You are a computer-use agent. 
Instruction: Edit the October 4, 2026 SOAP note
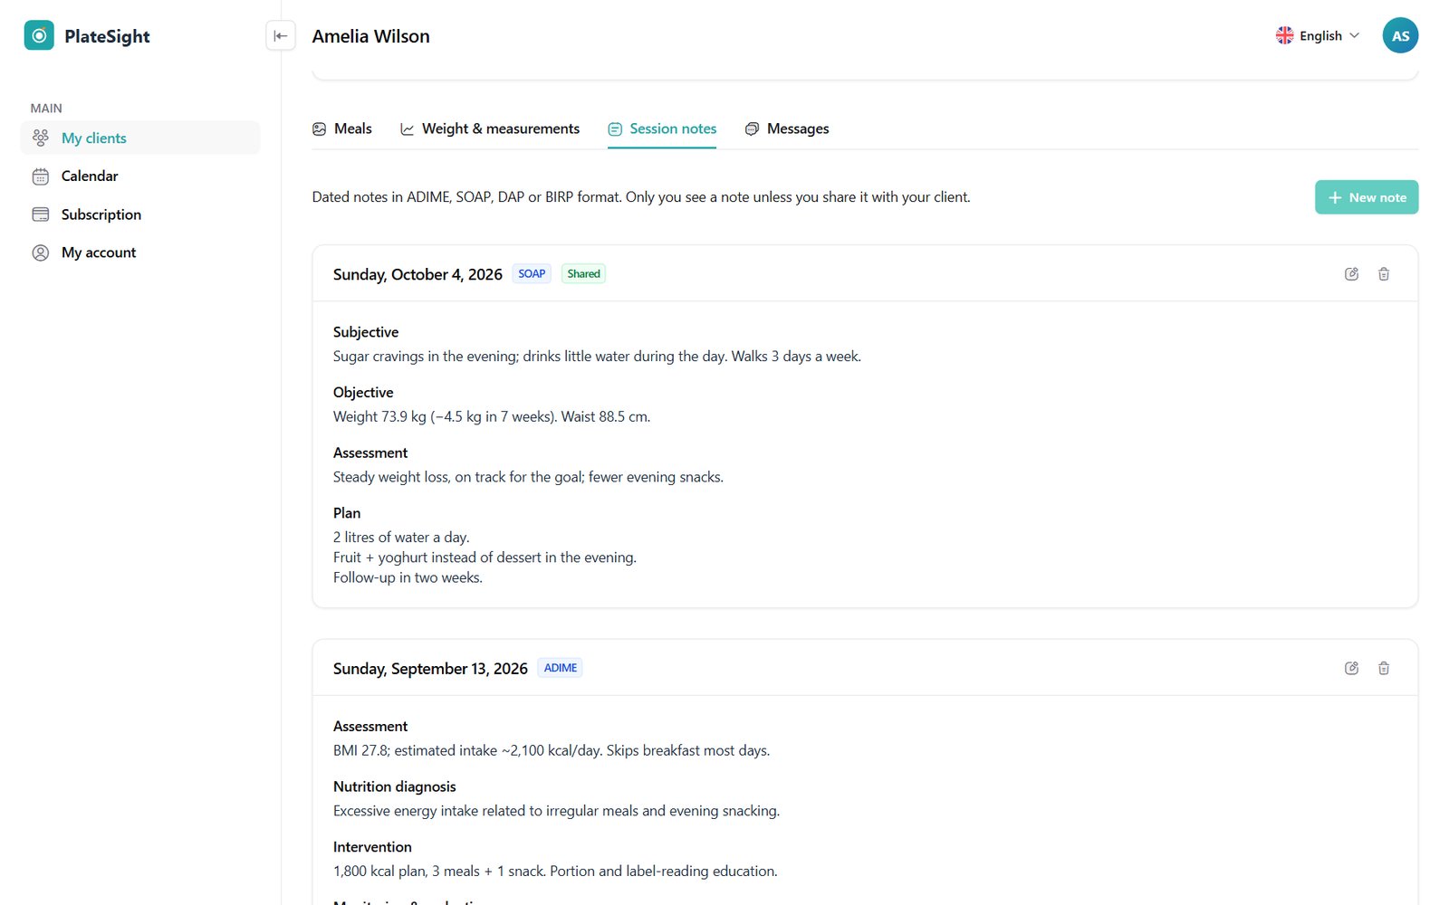(1351, 273)
